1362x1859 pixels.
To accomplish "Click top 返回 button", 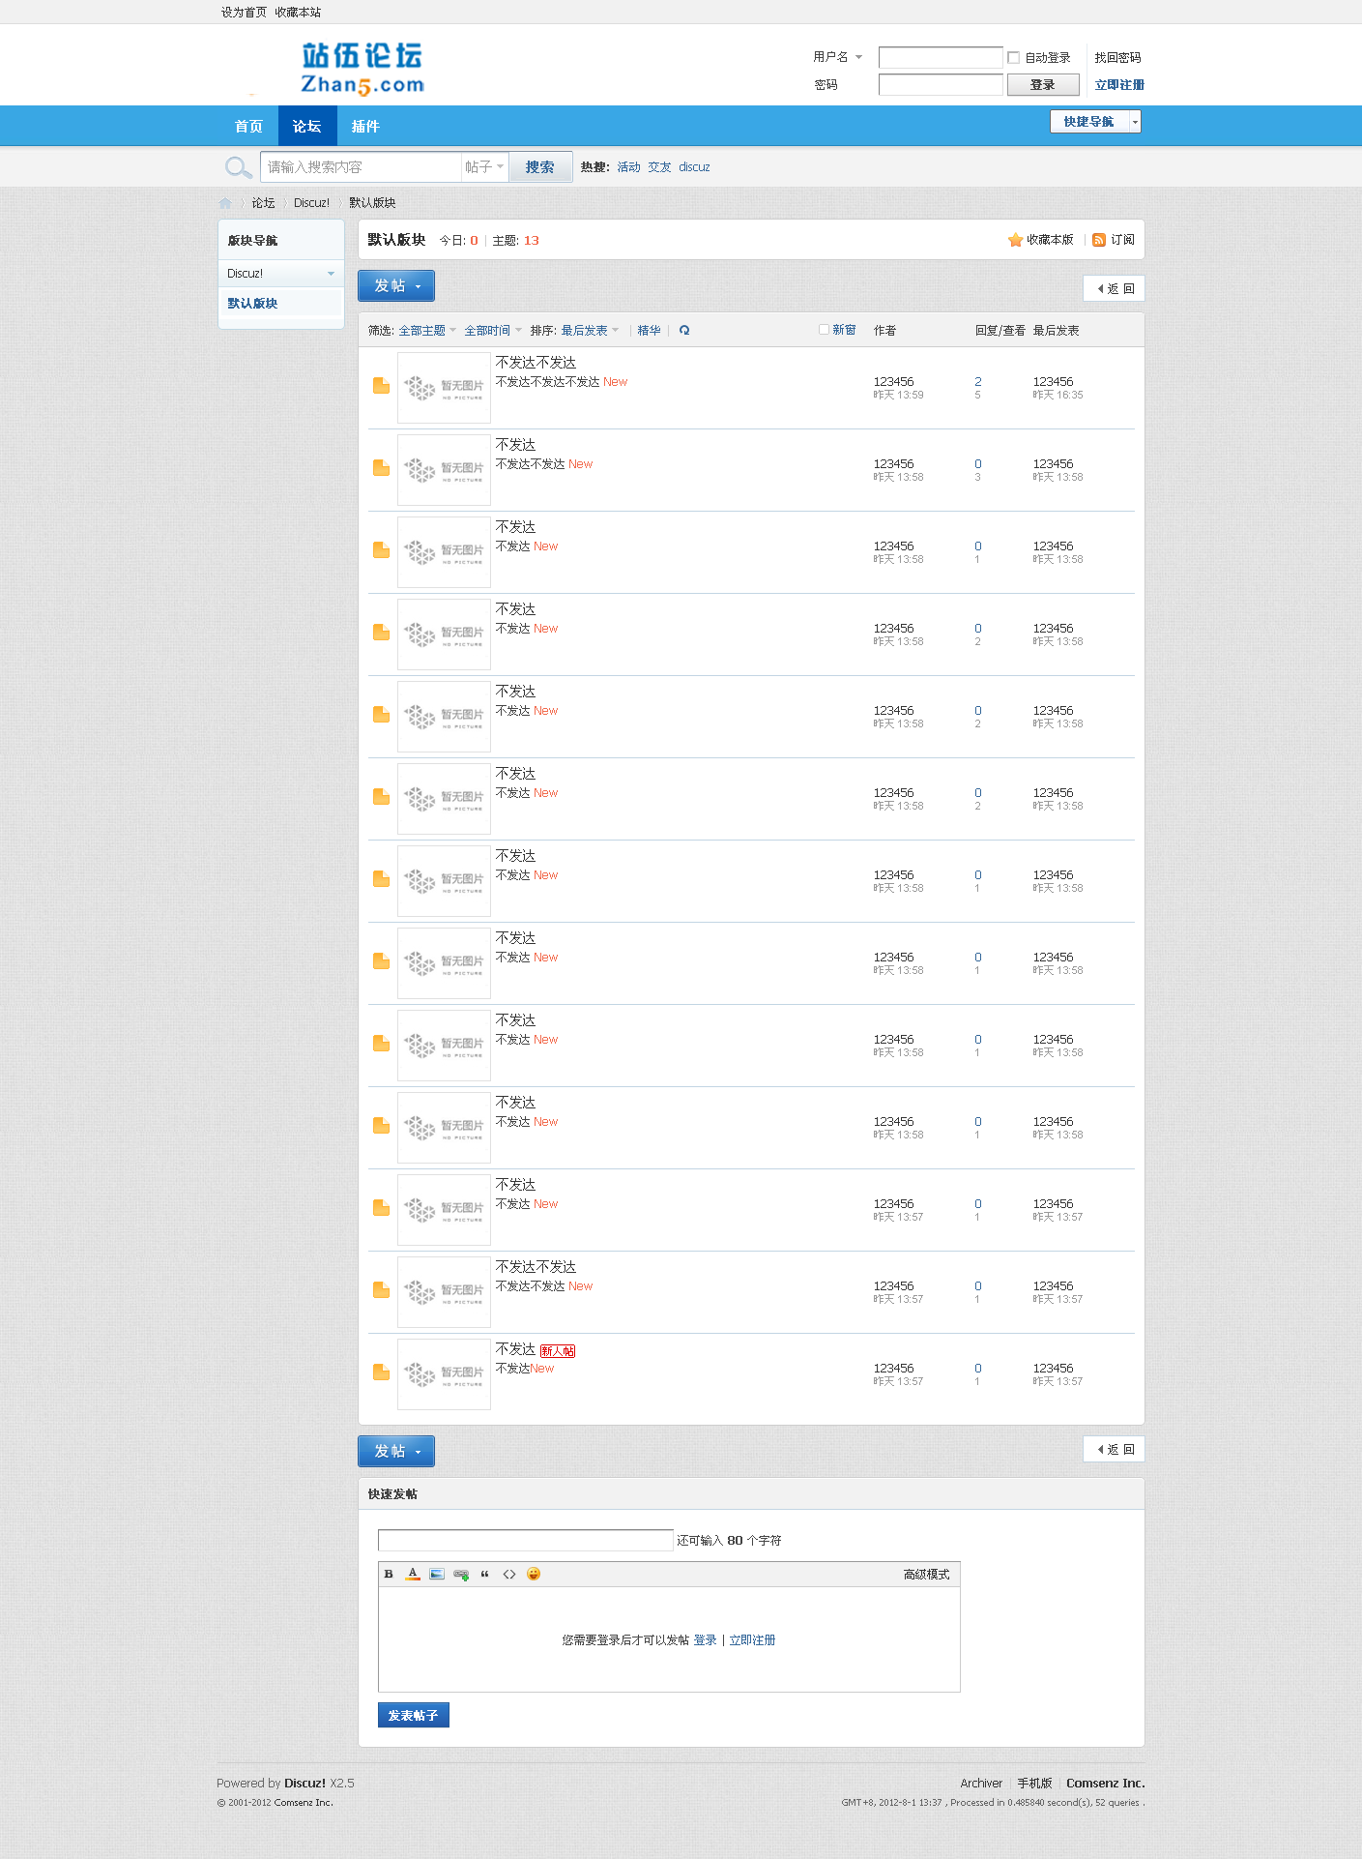I will (1115, 288).
